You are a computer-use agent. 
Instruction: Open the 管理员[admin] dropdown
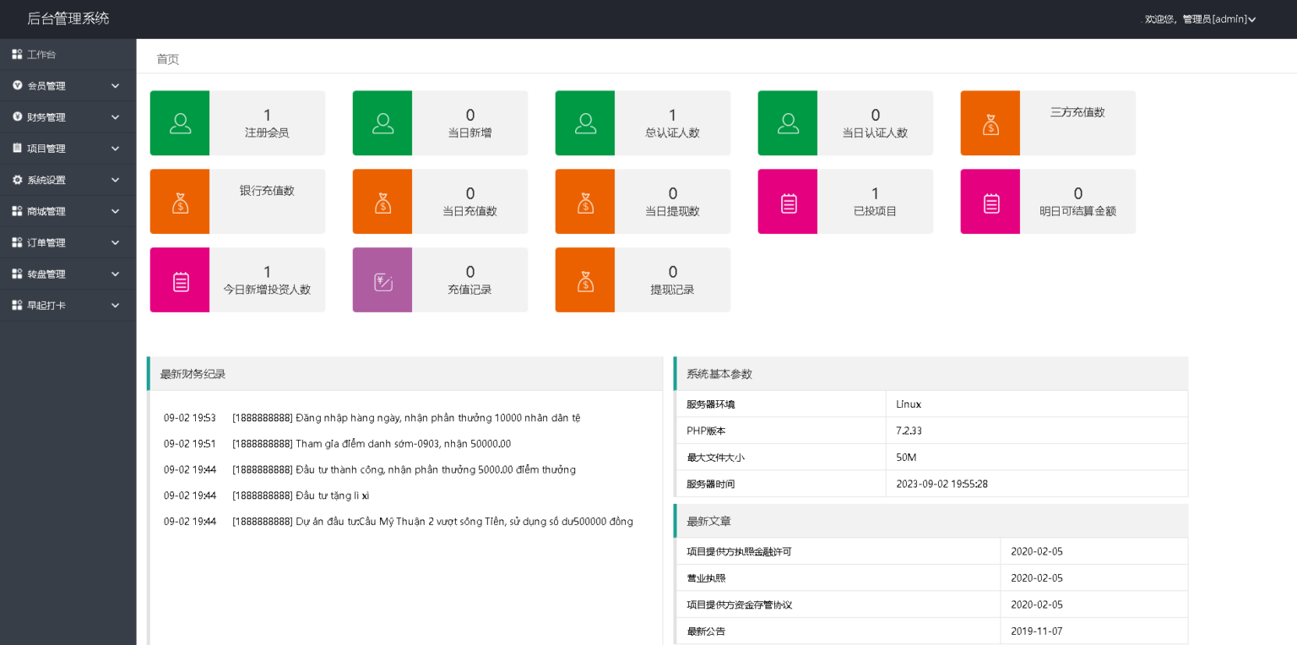coord(1218,19)
